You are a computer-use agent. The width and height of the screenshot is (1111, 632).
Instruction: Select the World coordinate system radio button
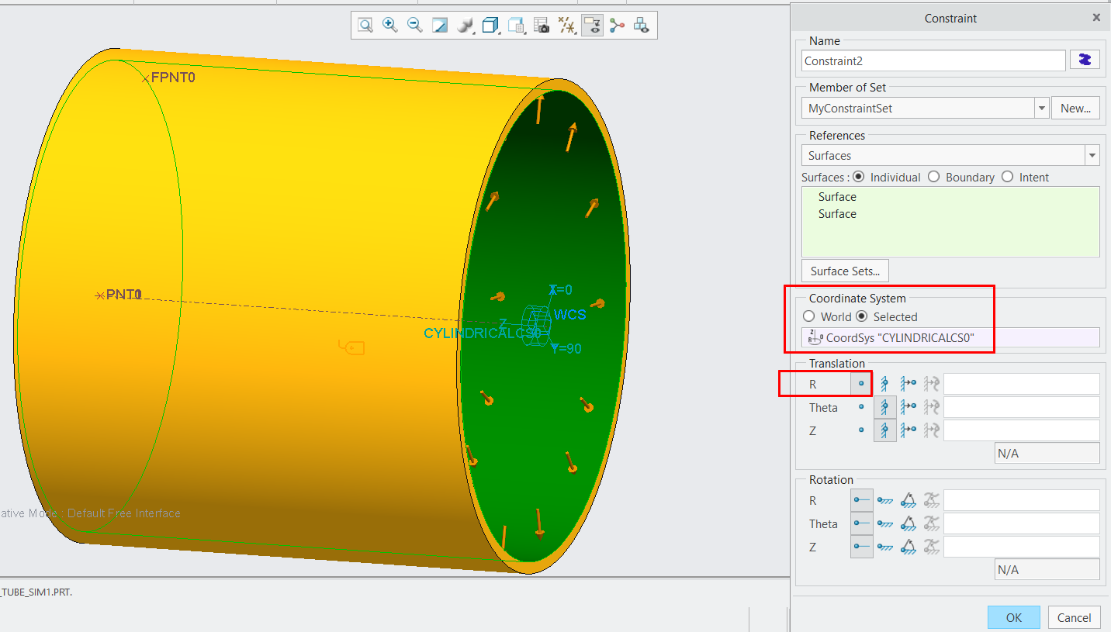click(808, 316)
